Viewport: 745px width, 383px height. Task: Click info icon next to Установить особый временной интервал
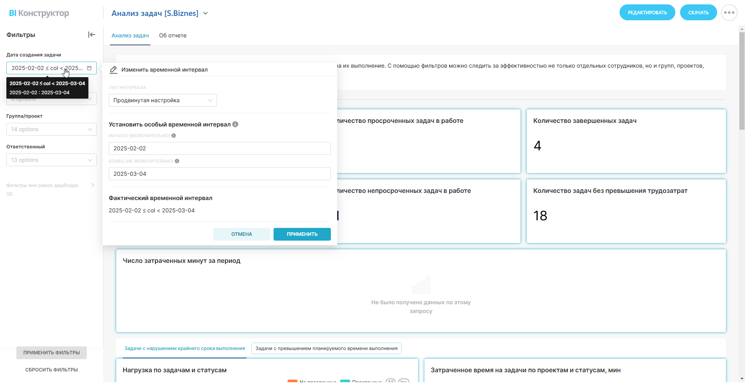(x=235, y=124)
